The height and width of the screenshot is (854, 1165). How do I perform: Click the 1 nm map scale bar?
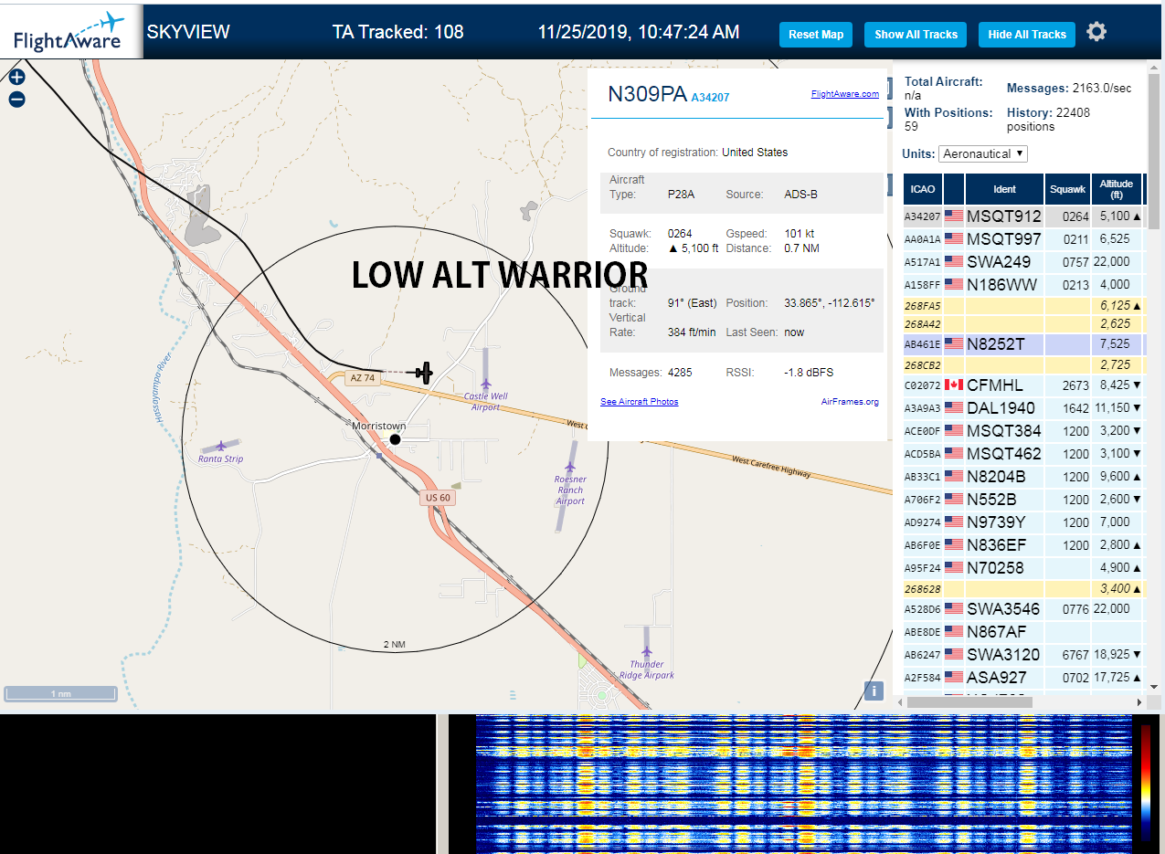[x=60, y=694]
